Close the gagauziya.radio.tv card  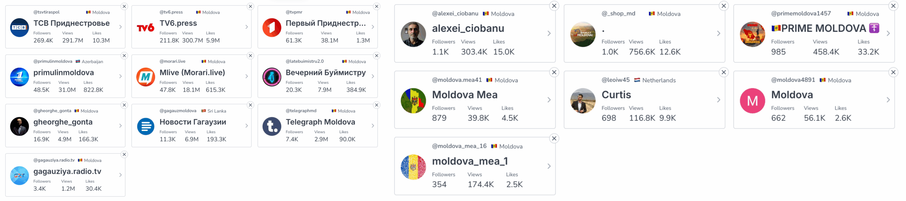coord(124,154)
